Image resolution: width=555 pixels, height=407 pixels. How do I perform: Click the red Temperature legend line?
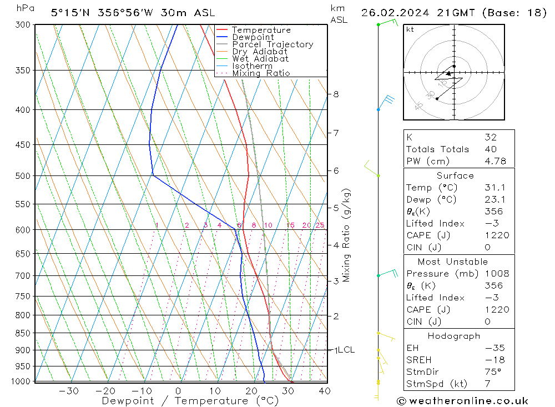click(221, 30)
